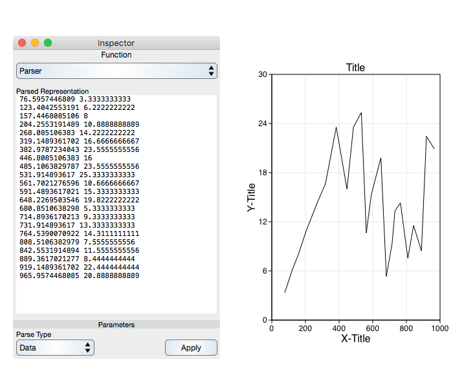The width and height of the screenshot is (453, 388).
Task: Click y-axis tick label 24
Action: [263, 124]
